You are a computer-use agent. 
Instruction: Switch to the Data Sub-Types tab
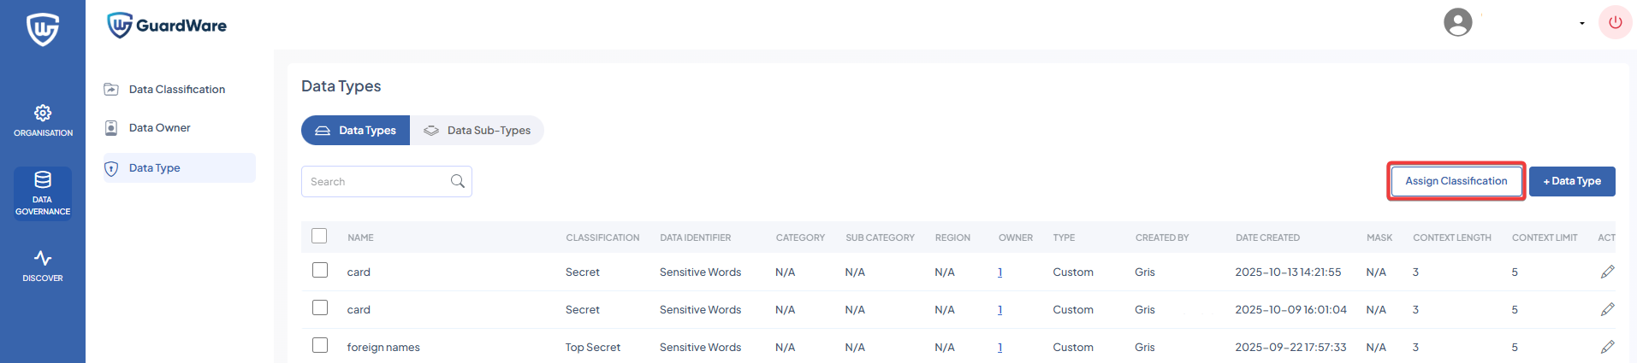tap(477, 130)
